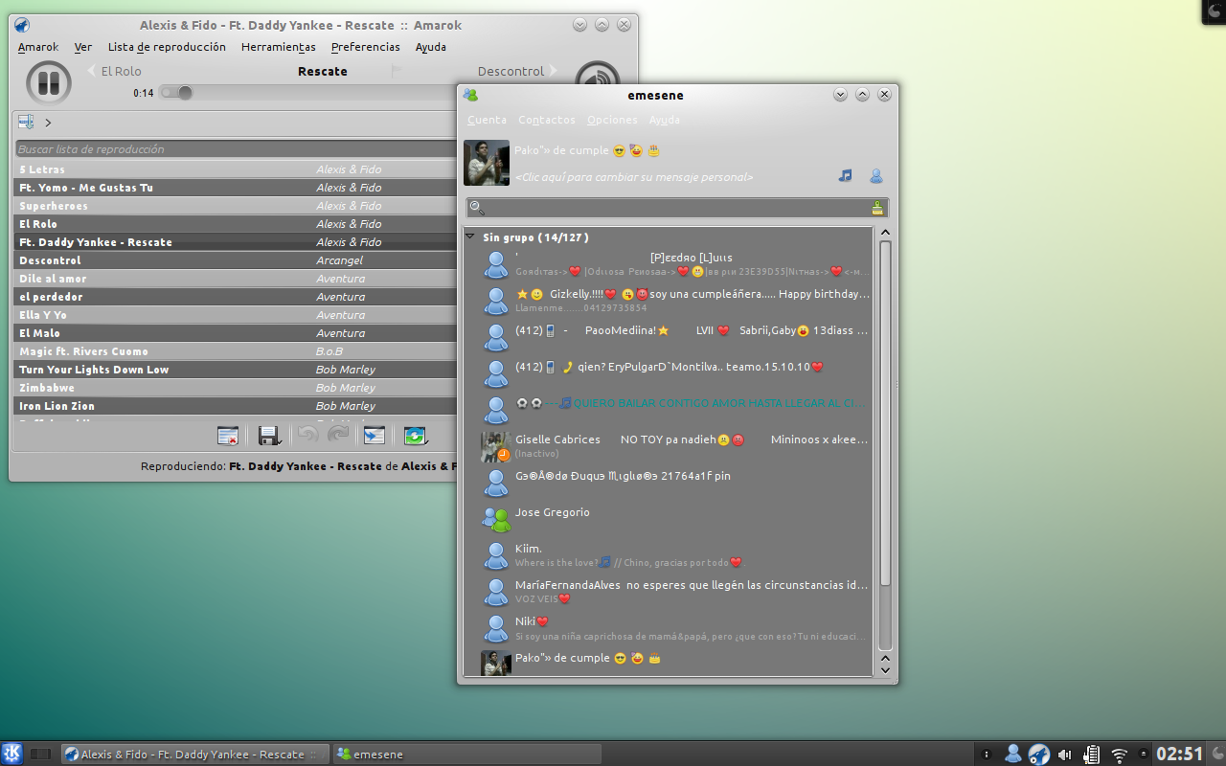Open the emesene Cuenta menu
Viewport: 1226px width, 766px height.
487,120
